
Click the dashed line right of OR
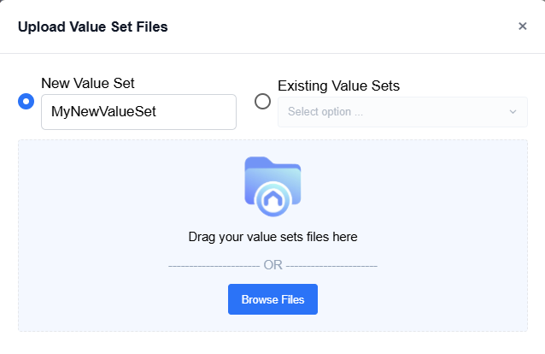pos(331,266)
